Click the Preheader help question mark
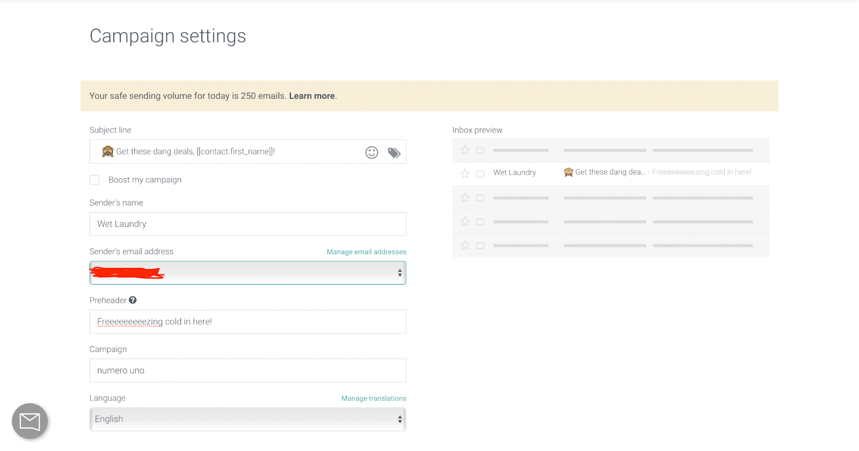The width and height of the screenshot is (859, 451). [133, 300]
